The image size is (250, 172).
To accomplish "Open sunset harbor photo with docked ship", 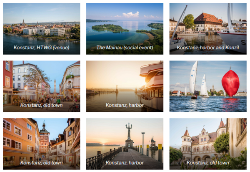I will coord(125,86).
